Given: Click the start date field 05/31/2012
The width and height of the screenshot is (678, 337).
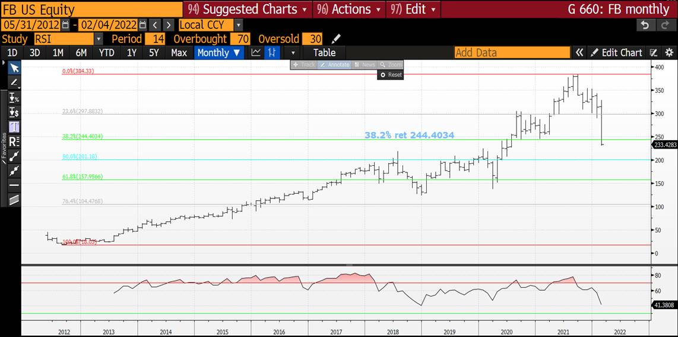Looking at the screenshot, I should pyautogui.click(x=31, y=24).
